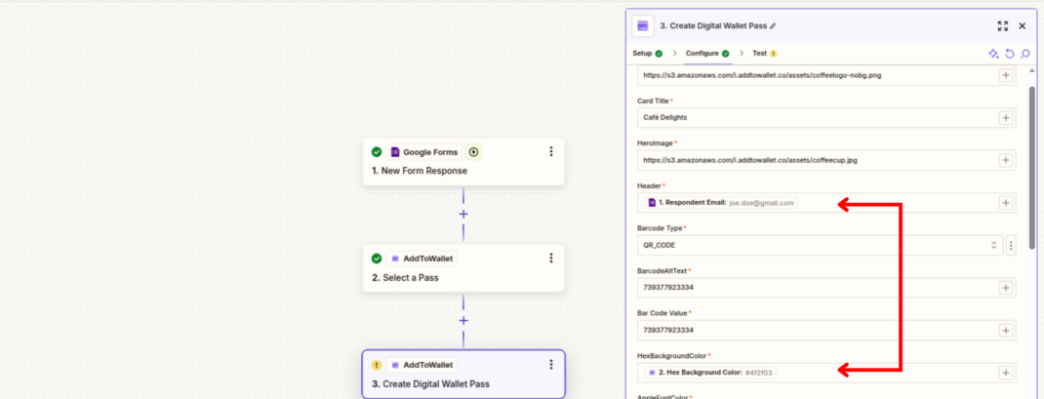Click the Google Forms app badge on step 1

click(x=423, y=152)
